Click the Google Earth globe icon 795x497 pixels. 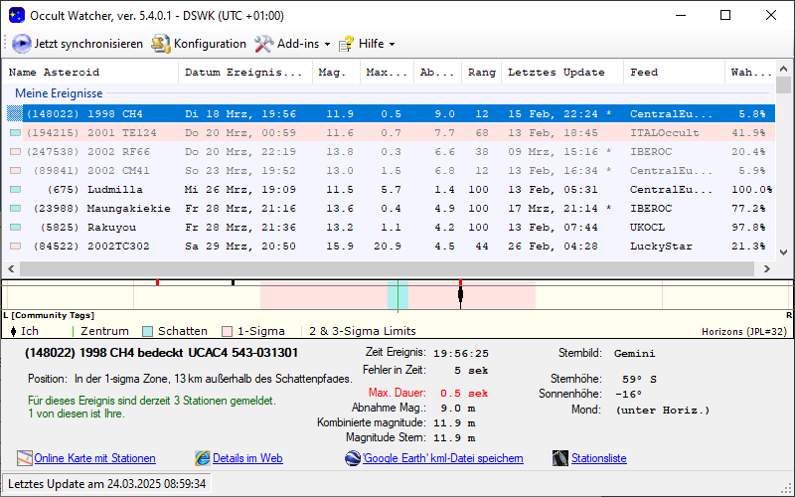(353, 458)
